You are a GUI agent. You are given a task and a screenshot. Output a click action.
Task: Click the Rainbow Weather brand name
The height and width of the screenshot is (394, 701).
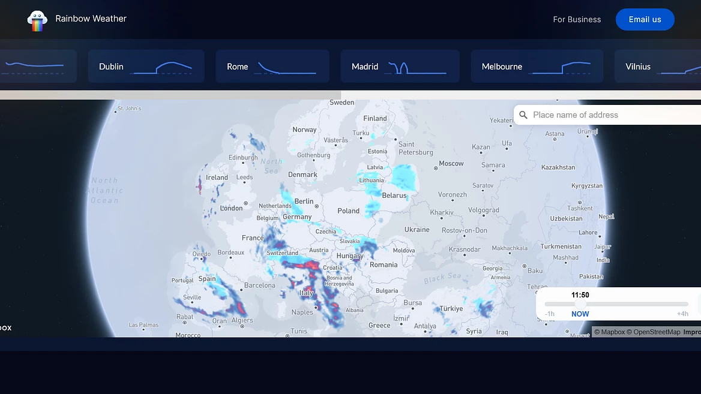click(91, 19)
